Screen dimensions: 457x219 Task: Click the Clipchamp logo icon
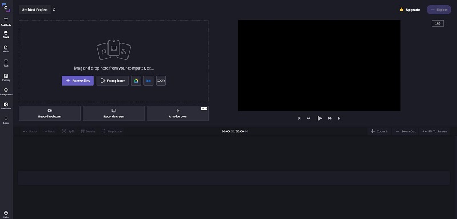6,7
